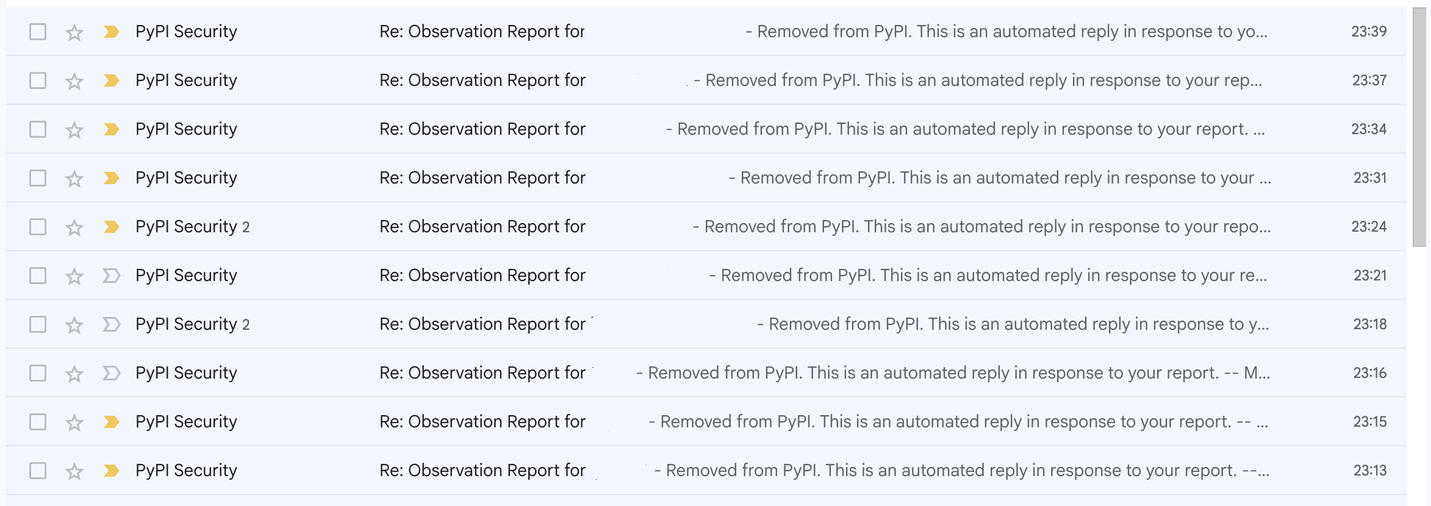Toggle importance marker on the 23:31 email

pyautogui.click(x=111, y=178)
